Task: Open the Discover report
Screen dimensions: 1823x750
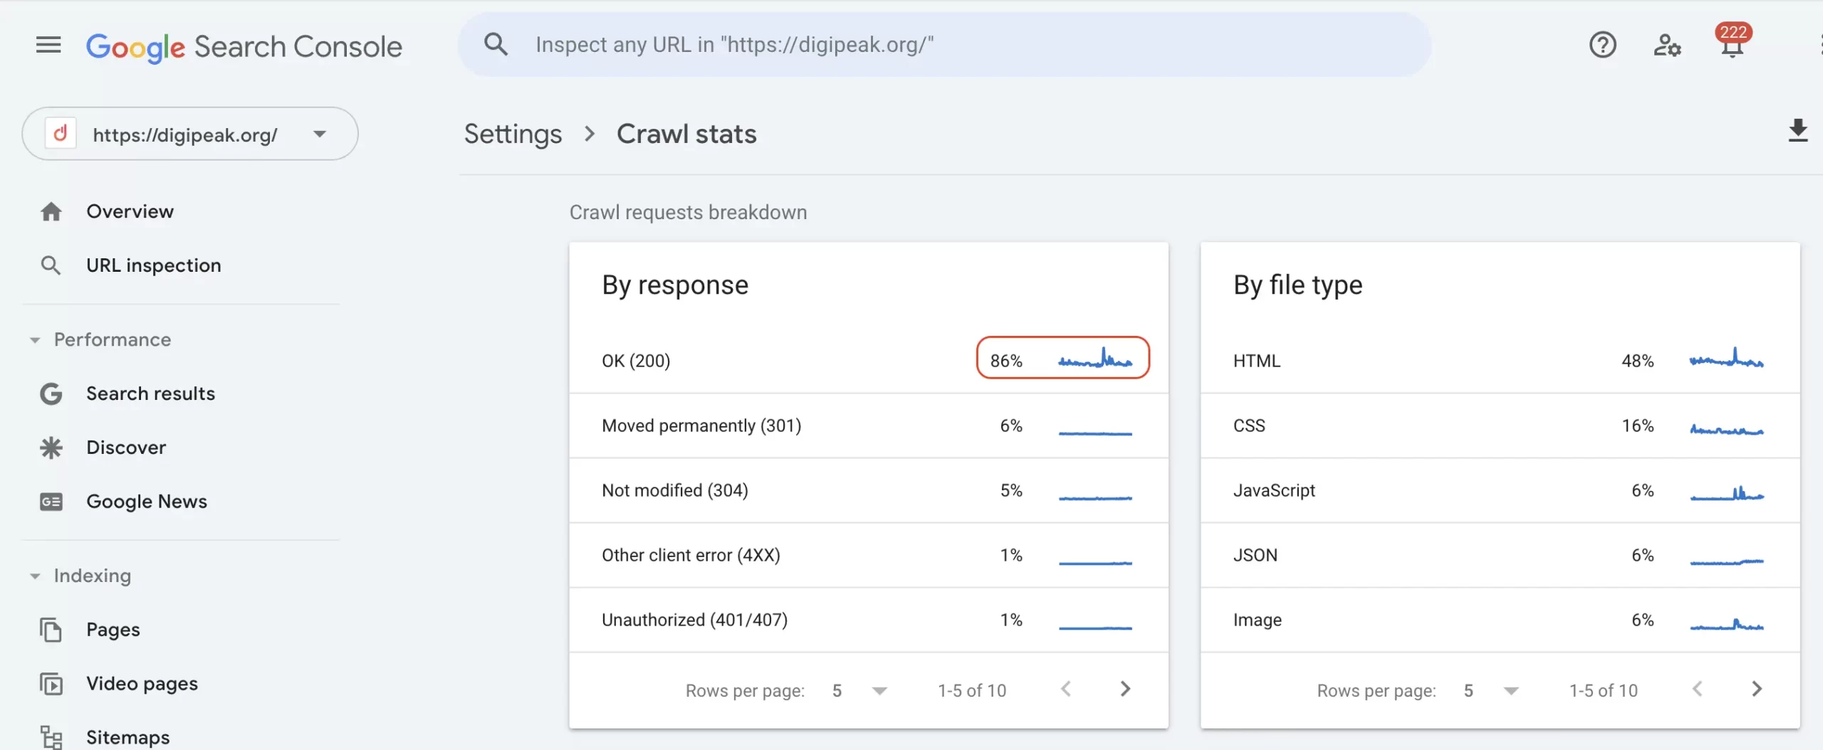Action: pyautogui.click(x=126, y=448)
